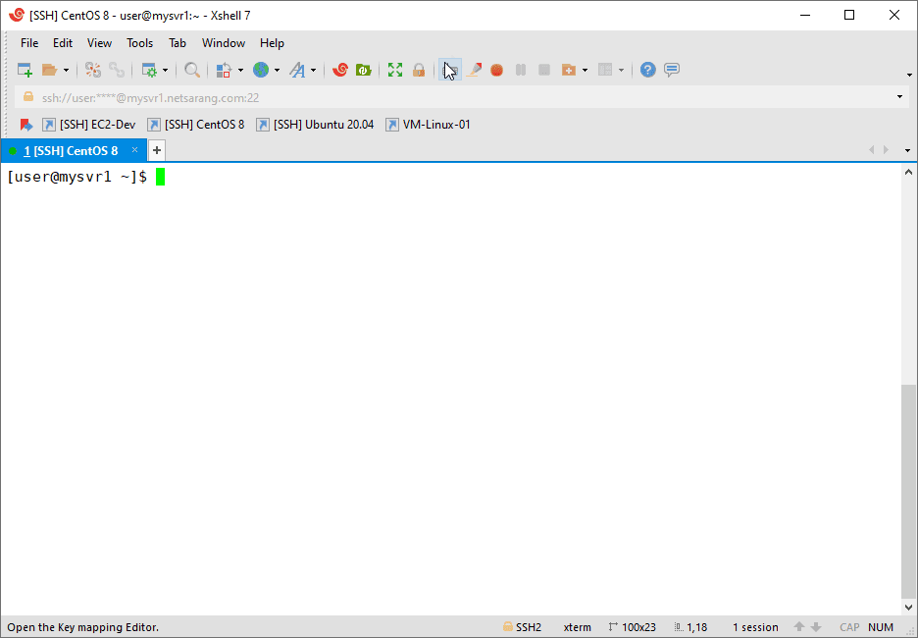
Task: Click the terminal scrollbar down arrow
Action: click(x=908, y=607)
